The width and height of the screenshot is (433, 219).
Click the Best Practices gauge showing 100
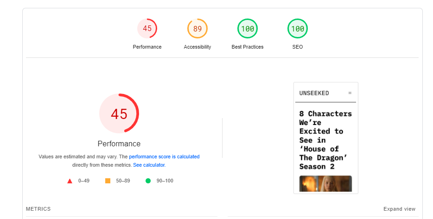pos(248,28)
